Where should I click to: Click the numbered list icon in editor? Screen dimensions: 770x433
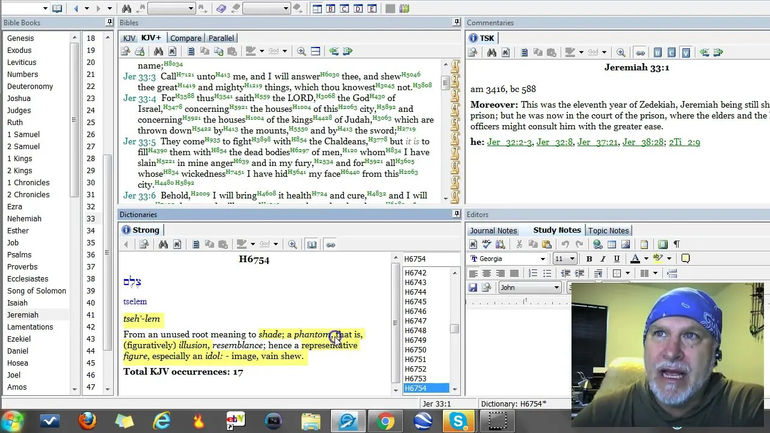click(x=533, y=273)
